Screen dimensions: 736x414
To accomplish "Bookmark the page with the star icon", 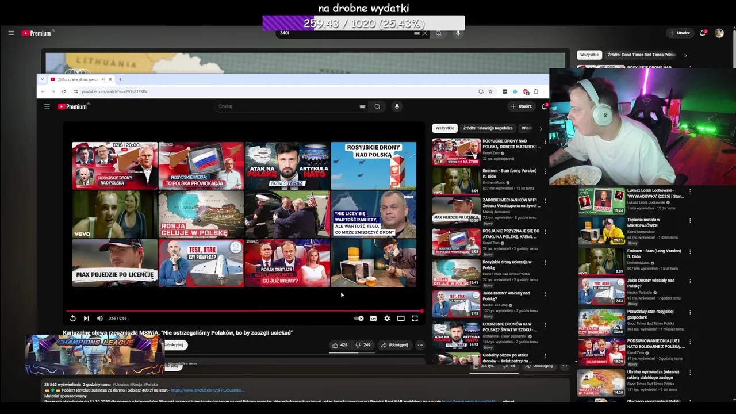I will coord(490,91).
